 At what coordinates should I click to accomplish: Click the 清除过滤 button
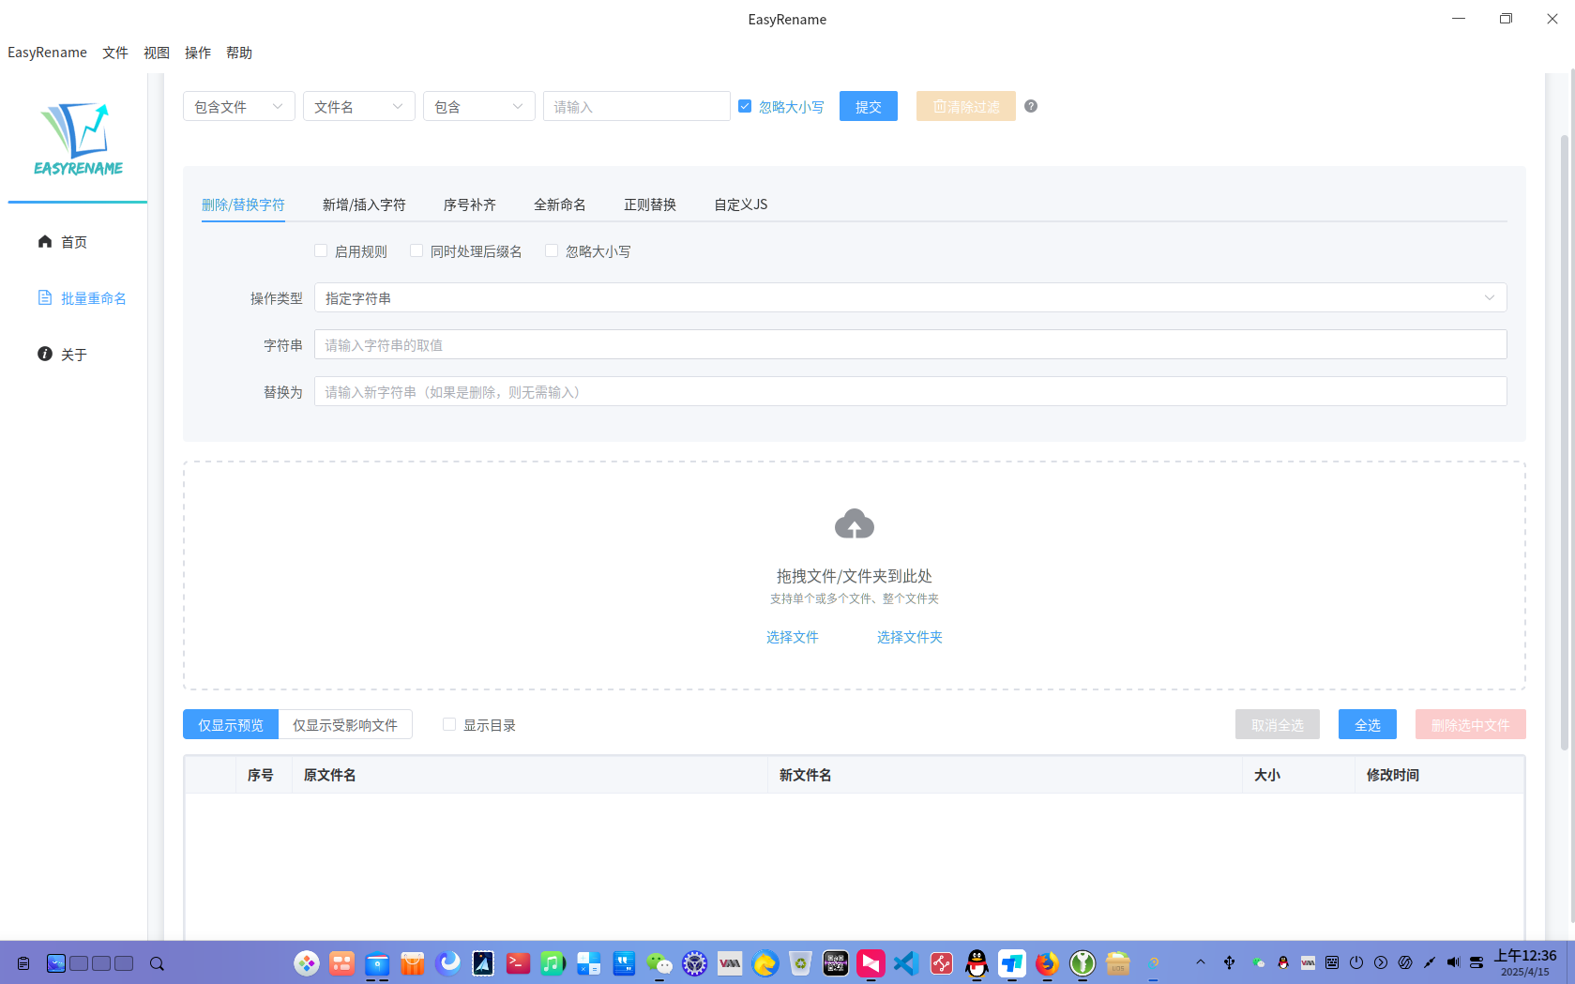(x=966, y=106)
